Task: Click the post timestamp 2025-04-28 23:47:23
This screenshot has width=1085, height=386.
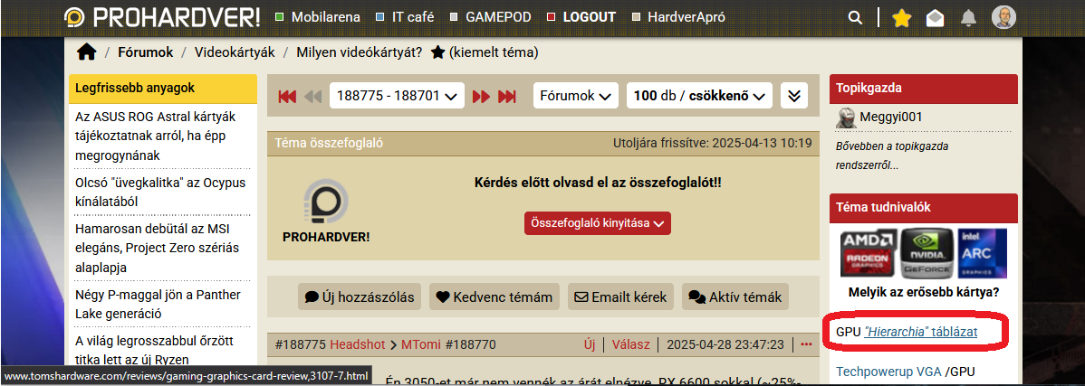Action: point(725,344)
